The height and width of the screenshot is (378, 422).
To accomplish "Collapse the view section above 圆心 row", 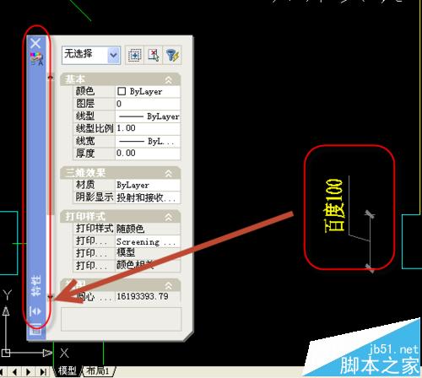I will (169, 286).
